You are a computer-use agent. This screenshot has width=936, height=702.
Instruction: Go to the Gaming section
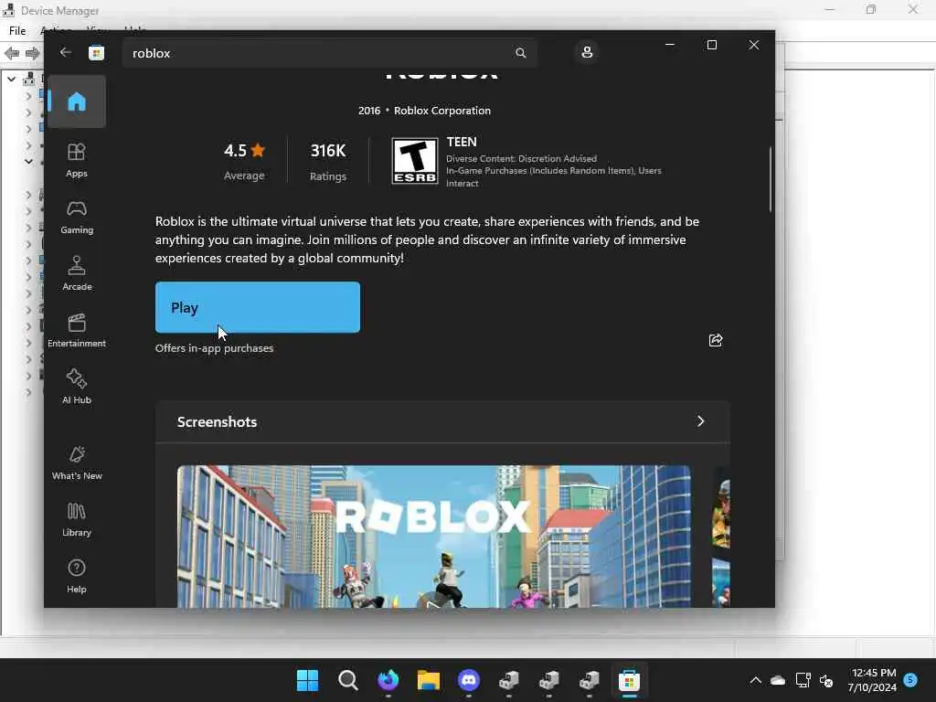pos(77,217)
